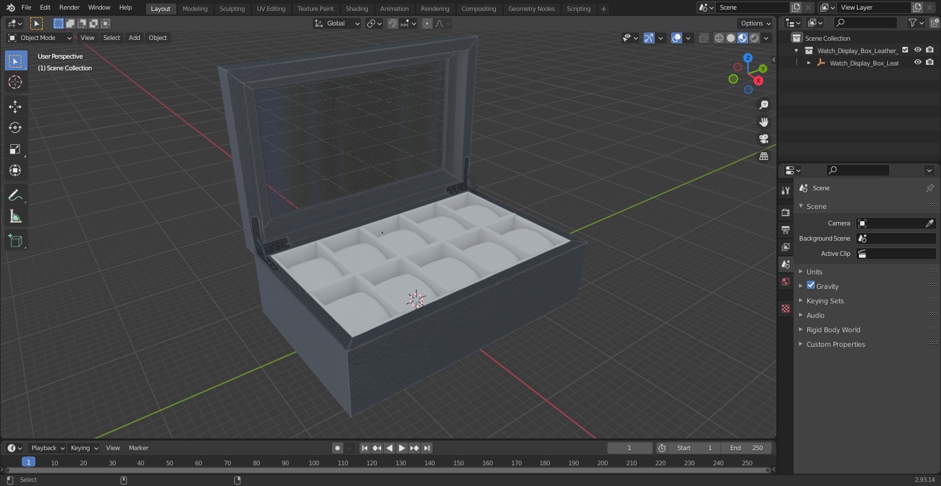Switch to rendered shading mode
Image resolution: width=941 pixels, height=486 pixels.
[754, 38]
